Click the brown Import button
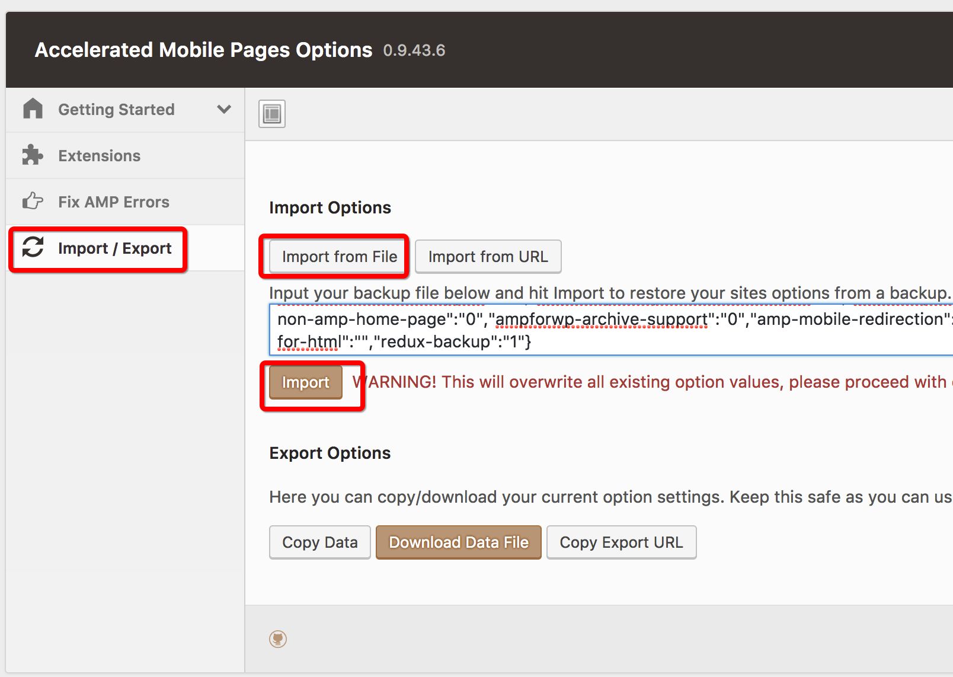The width and height of the screenshot is (953, 677). click(x=305, y=382)
